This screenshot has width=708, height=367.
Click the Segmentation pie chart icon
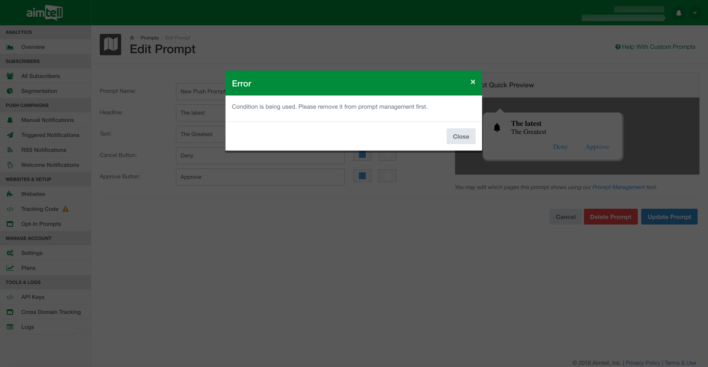[x=10, y=91]
